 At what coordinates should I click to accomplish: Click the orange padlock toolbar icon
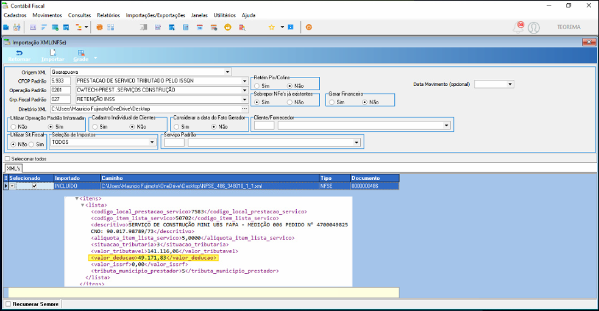(228, 27)
